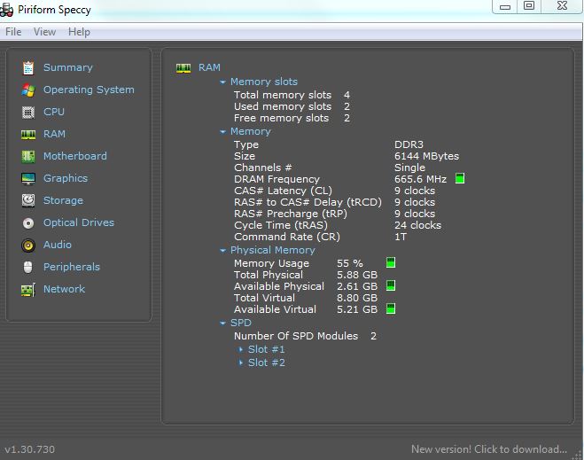The width and height of the screenshot is (584, 460).
Task: Minimize the Speccy window
Action: coord(505,6)
